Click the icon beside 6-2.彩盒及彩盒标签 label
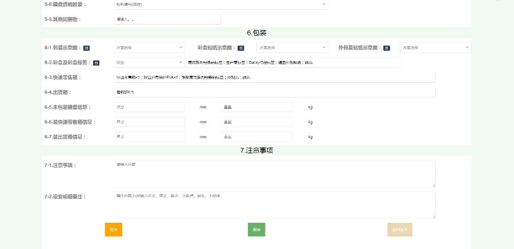The image size is (514, 249). click(96, 63)
